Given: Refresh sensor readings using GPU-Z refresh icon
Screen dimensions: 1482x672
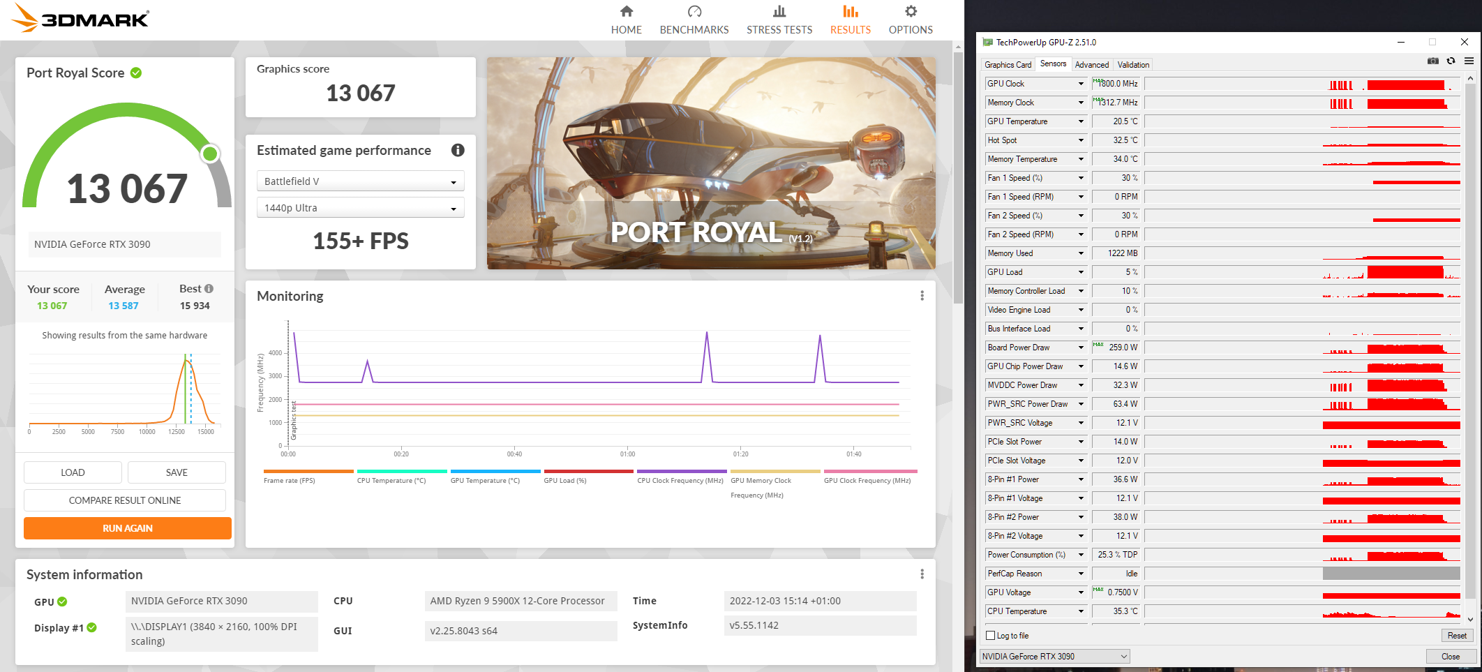Looking at the screenshot, I should coord(1451,61).
